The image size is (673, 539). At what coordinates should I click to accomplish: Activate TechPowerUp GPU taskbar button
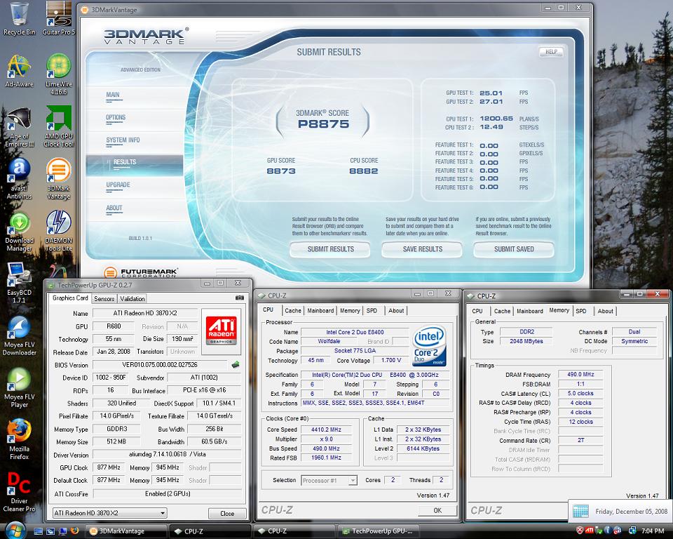pyautogui.click(x=379, y=531)
